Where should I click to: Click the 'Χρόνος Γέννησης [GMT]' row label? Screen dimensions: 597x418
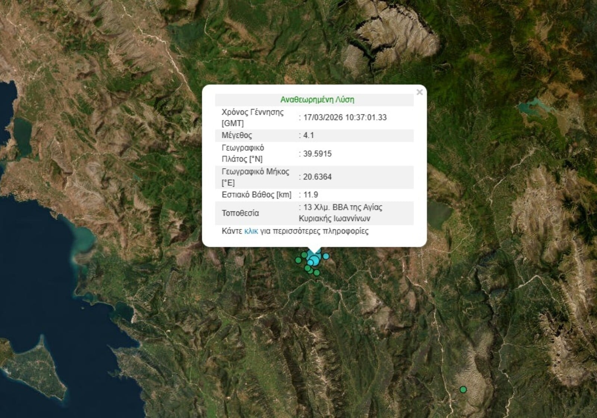pos(252,117)
